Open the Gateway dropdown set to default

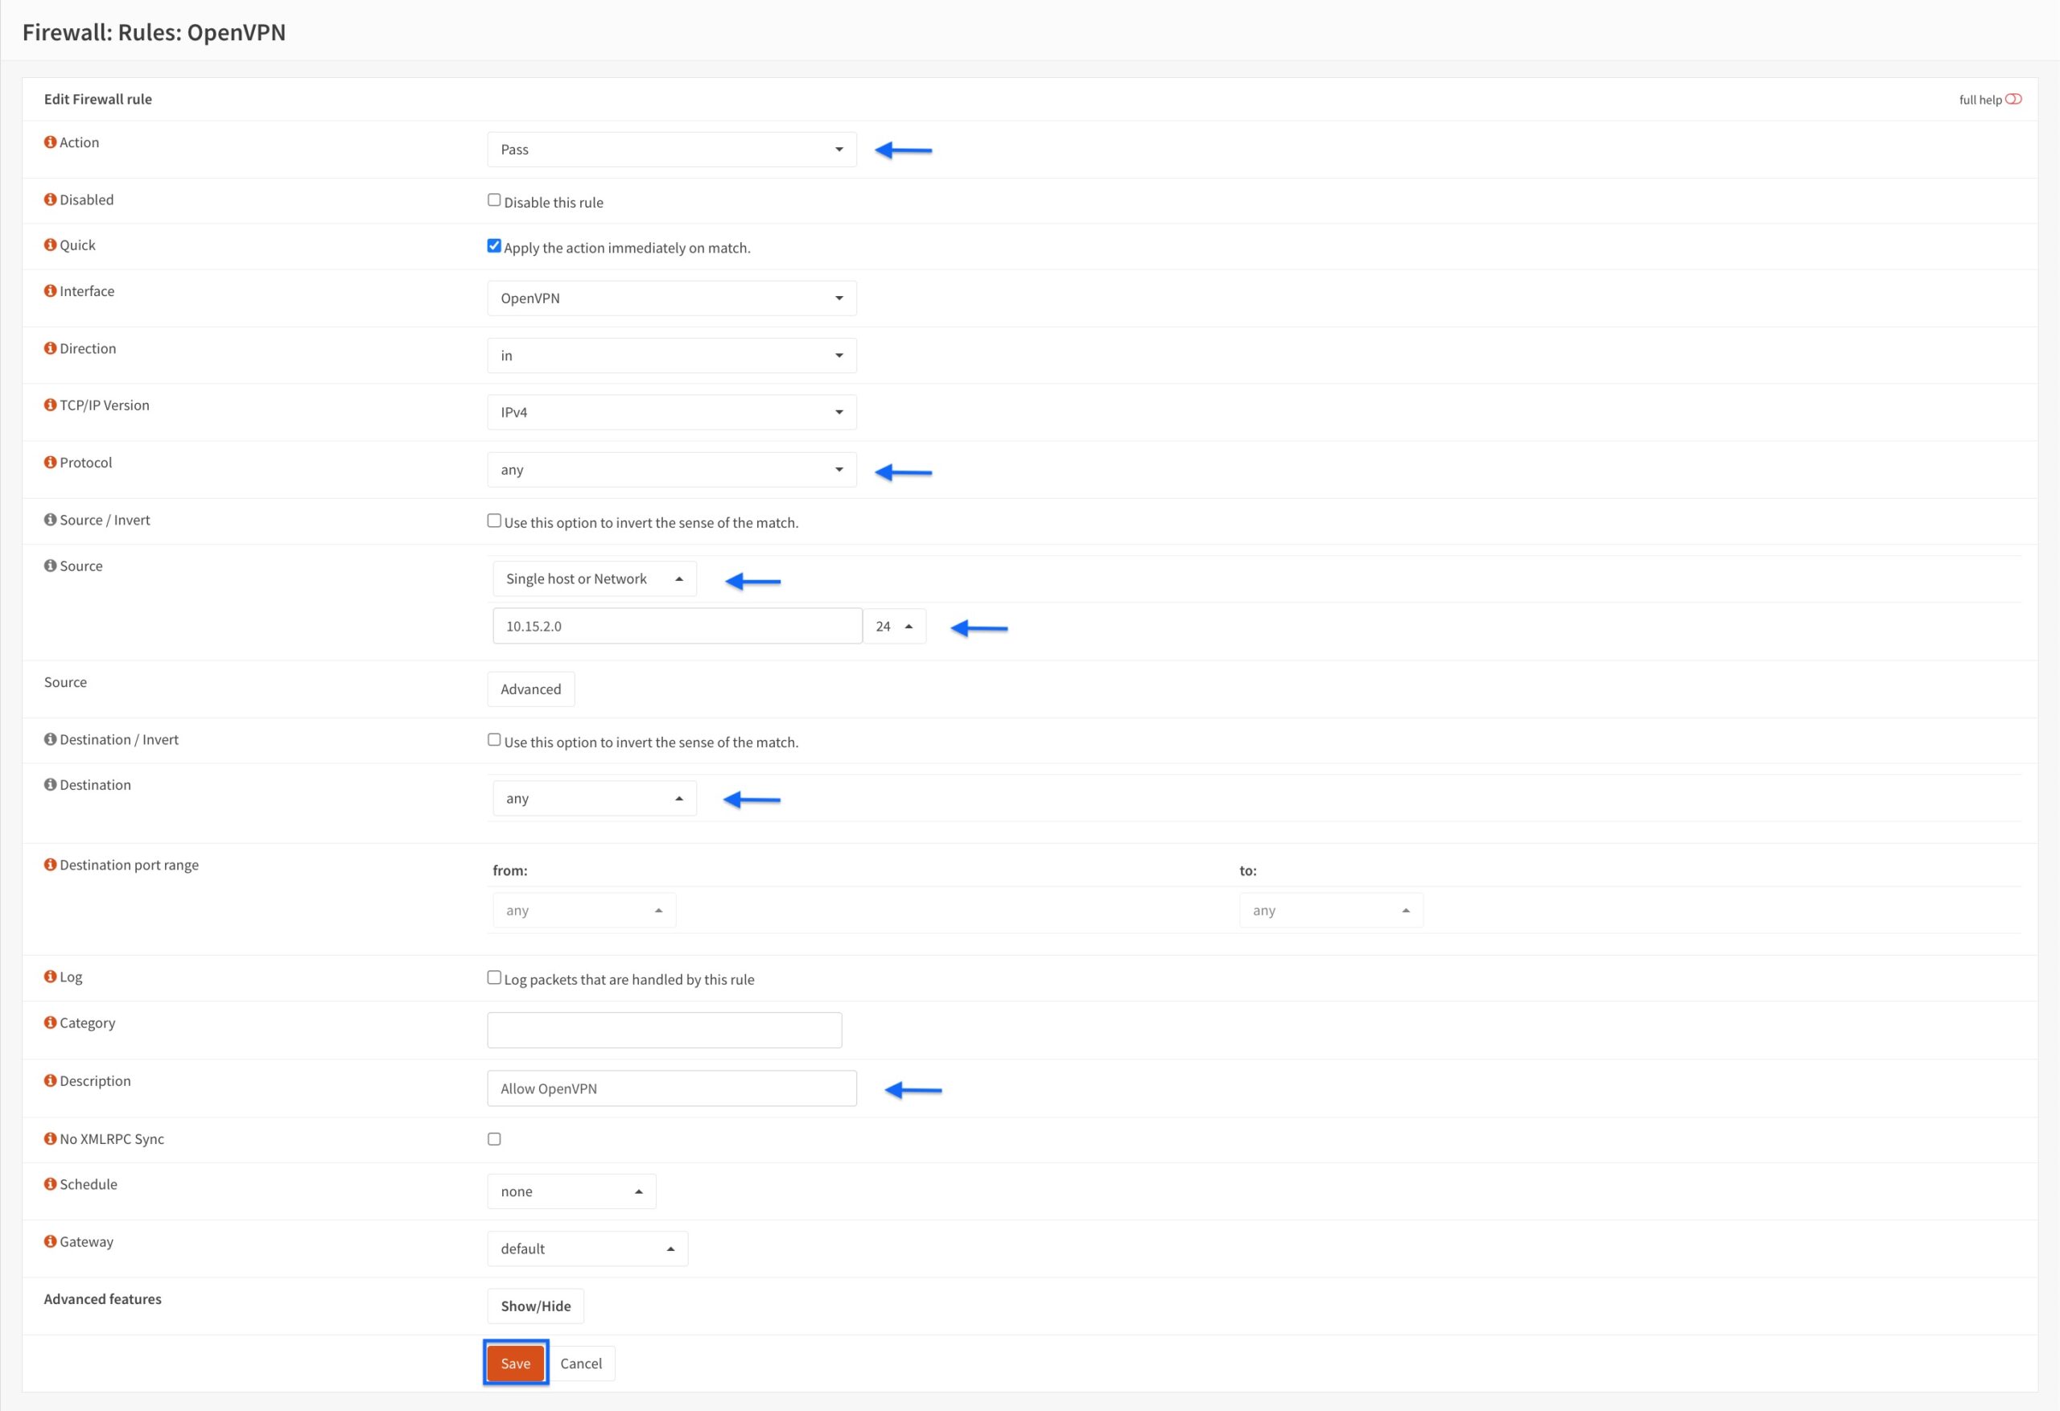pos(587,1249)
